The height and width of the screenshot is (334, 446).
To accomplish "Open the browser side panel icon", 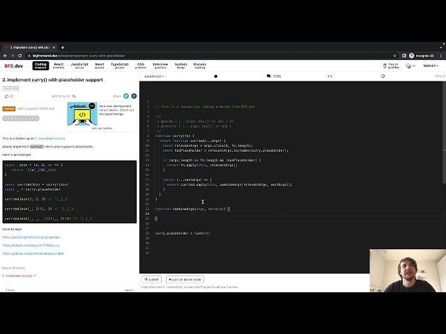I will point(403,56).
